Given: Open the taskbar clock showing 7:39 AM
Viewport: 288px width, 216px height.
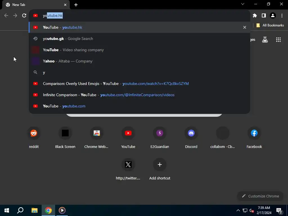Looking at the screenshot, I should click(264, 210).
